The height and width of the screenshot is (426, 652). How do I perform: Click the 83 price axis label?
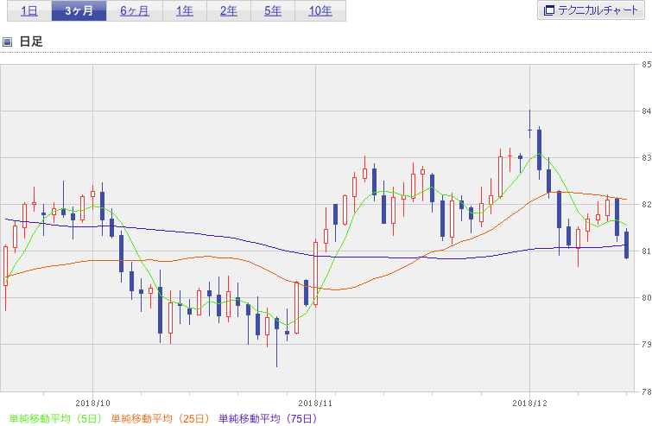pyautogui.click(x=646, y=158)
